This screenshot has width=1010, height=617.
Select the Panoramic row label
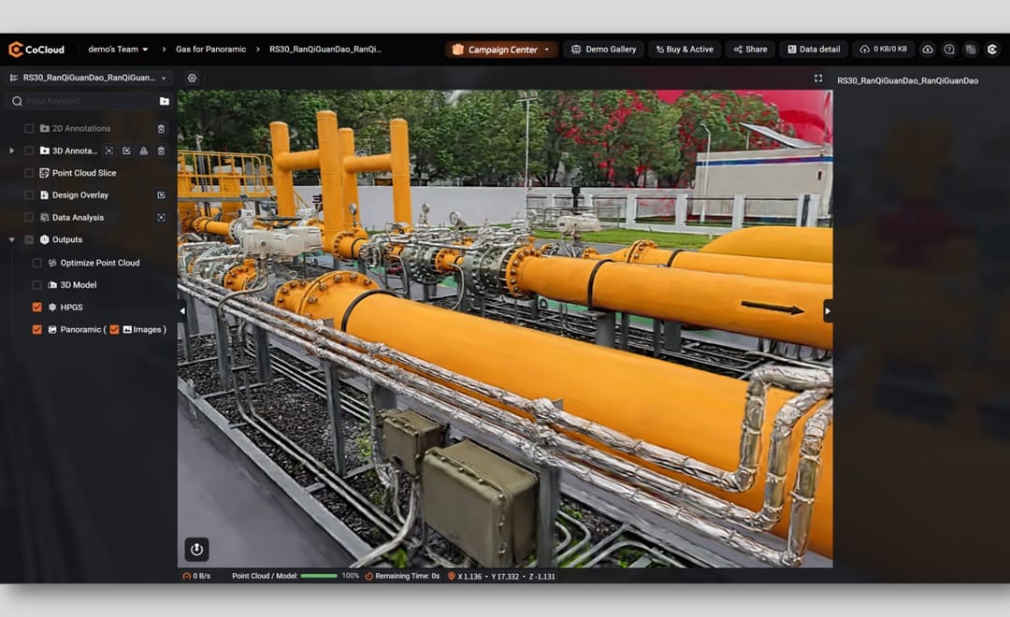80,329
